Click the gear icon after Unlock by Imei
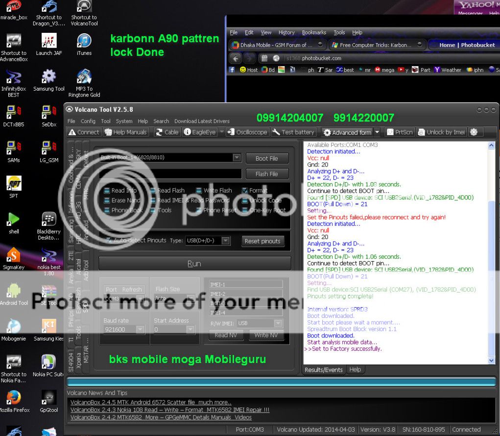This screenshot has width=500, height=436. click(x=474, y=132)
